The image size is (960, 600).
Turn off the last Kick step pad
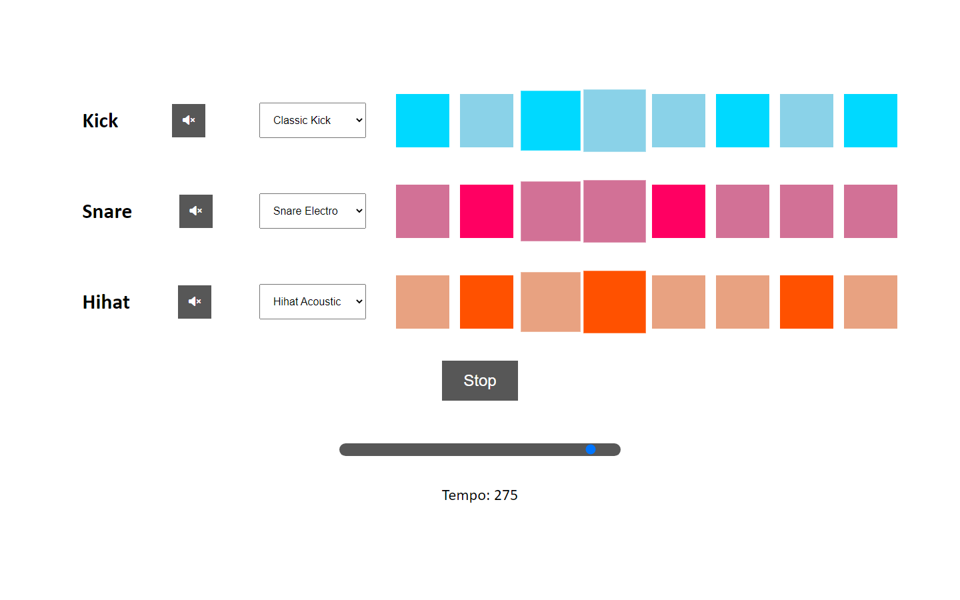pyautogui.click(x=871, y=121)
